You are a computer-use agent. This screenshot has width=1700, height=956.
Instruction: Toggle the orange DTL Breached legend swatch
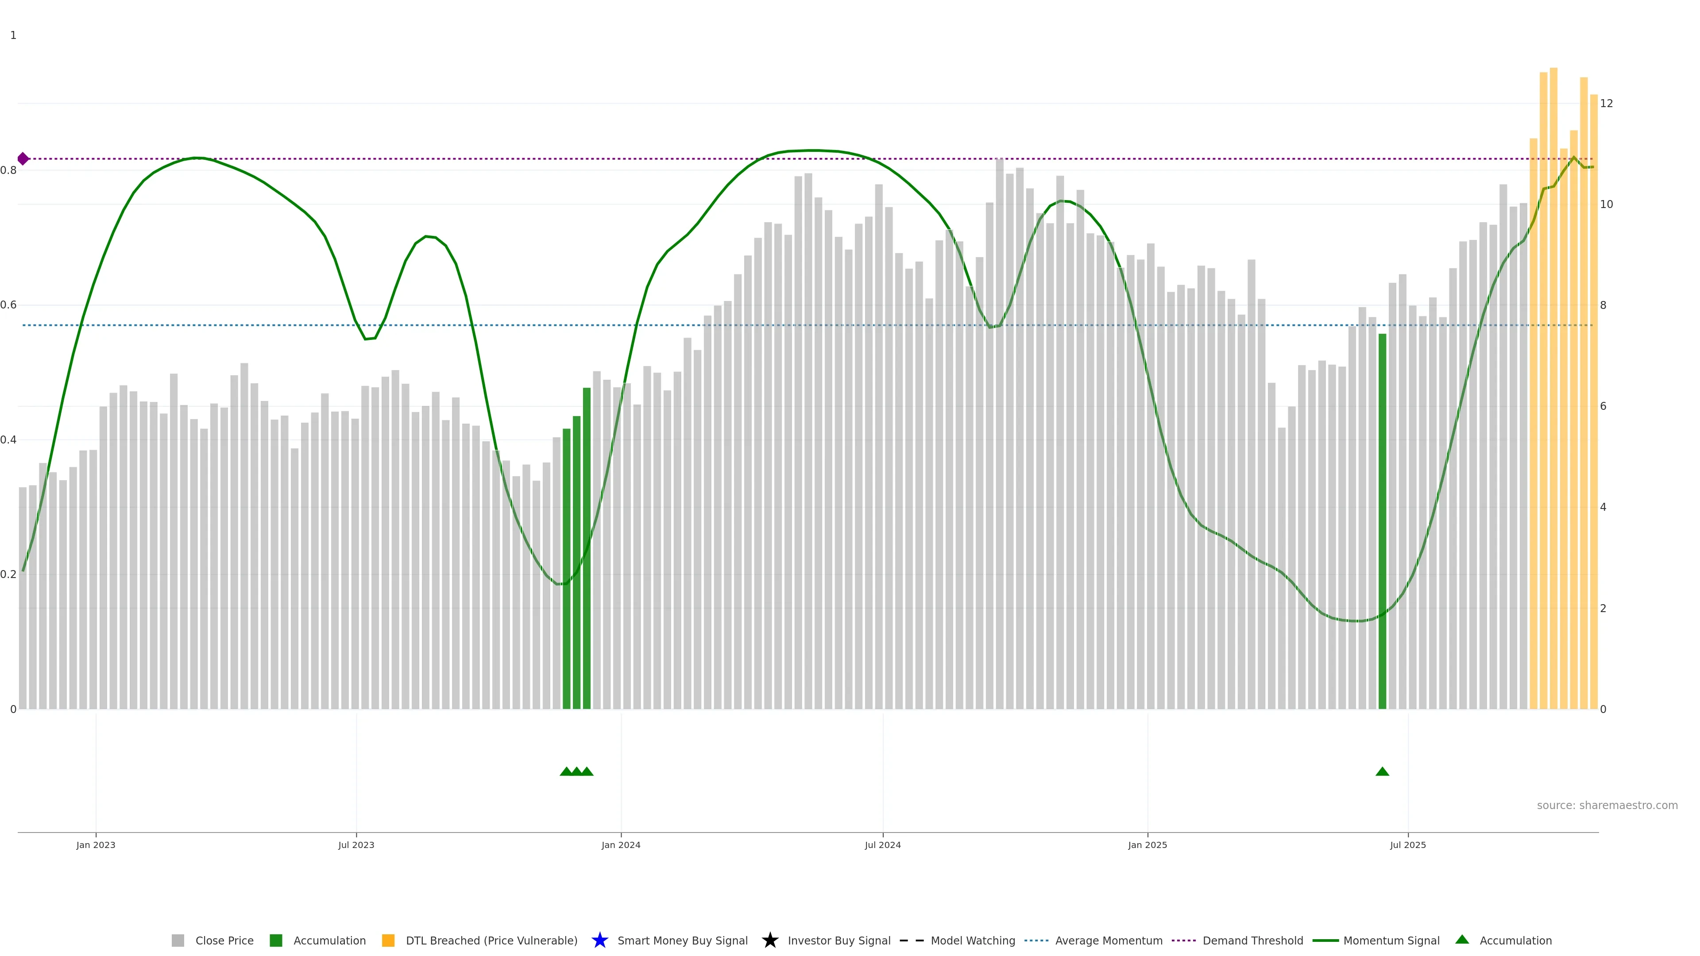click(x=388, y=940)
